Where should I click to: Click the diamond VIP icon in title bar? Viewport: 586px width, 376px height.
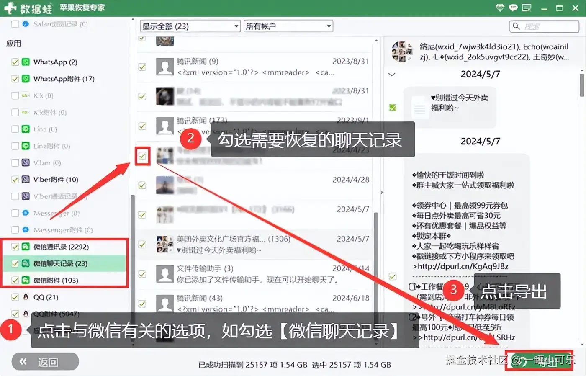(500, 8)
